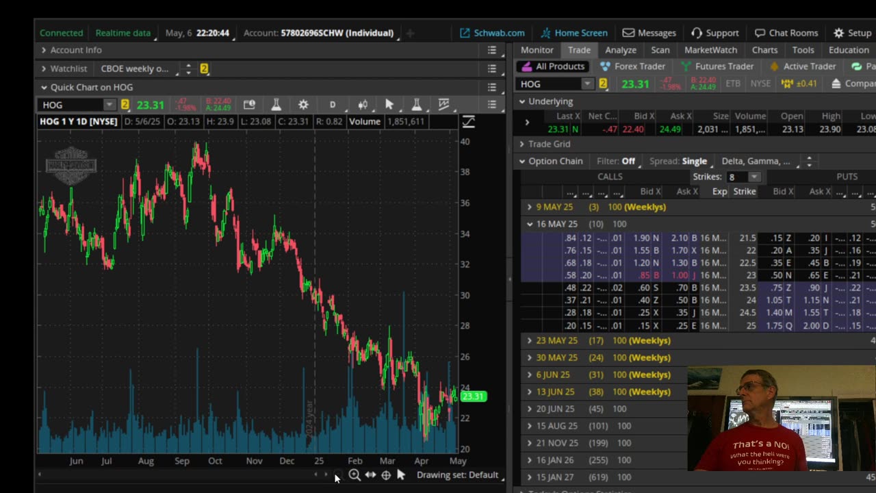Switch to the Scan tab
Image resolution: width=876 pixels, height=493 pixels.
(x=660, y=50)
